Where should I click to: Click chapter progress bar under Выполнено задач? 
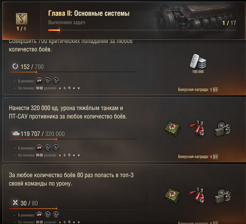pyautogui.click(x=142, y=30)
